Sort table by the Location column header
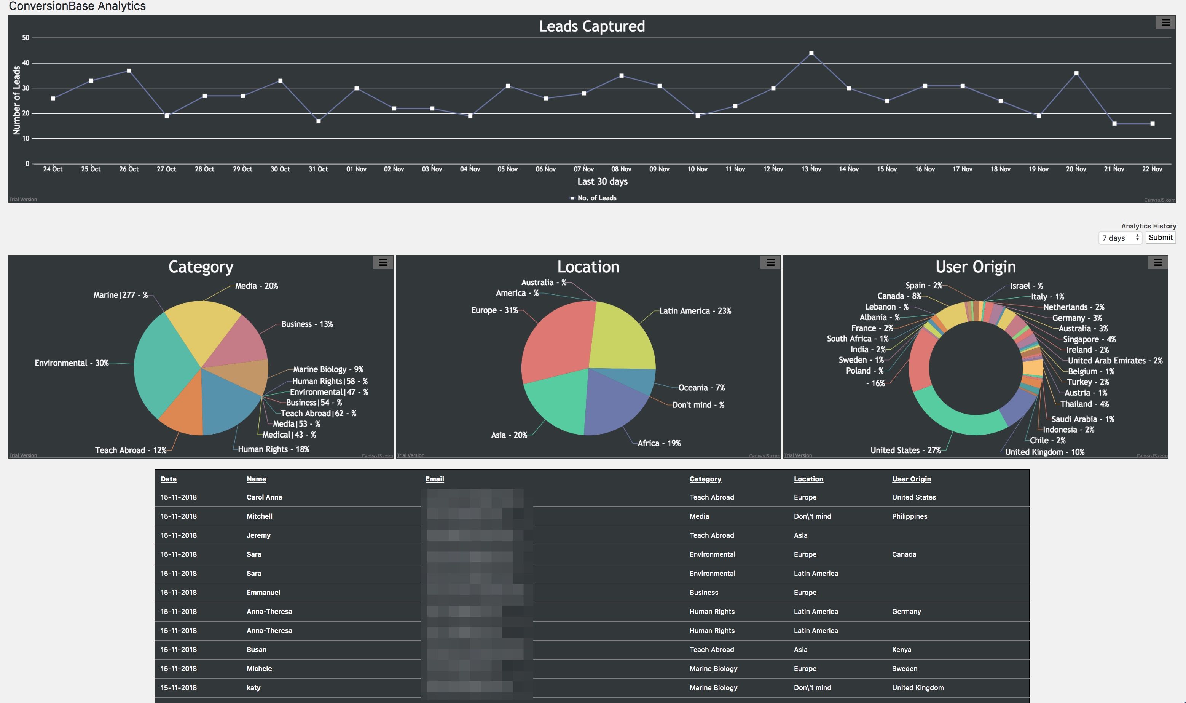Viewport: 1186px width, 703px height. tap(808, 479)
